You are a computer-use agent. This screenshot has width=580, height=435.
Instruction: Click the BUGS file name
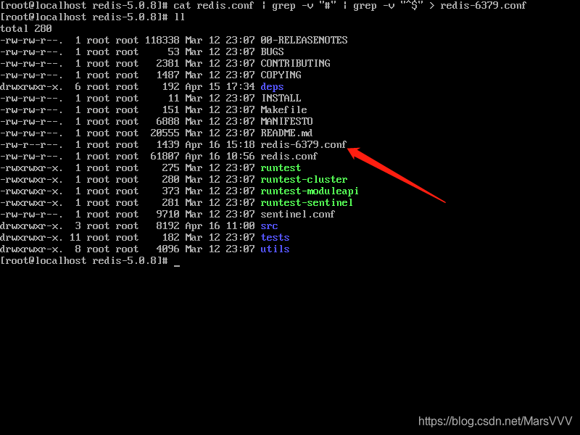[272, 51]
